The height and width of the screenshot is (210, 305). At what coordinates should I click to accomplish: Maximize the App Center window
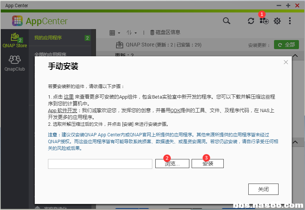point(288,5)
